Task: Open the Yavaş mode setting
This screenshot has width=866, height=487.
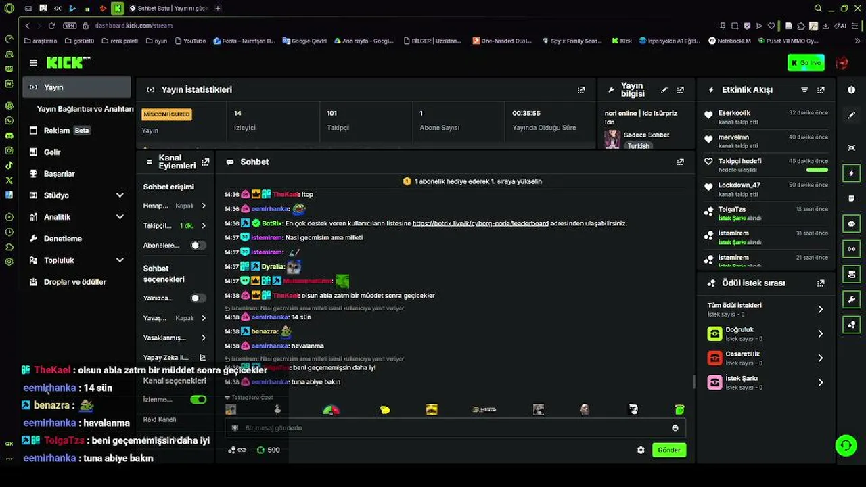Action: click(x=175, y=318)
